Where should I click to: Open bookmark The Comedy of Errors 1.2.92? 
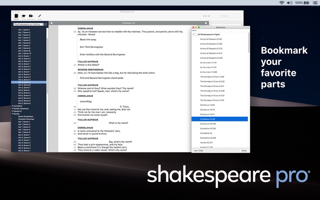coord(212,77)
